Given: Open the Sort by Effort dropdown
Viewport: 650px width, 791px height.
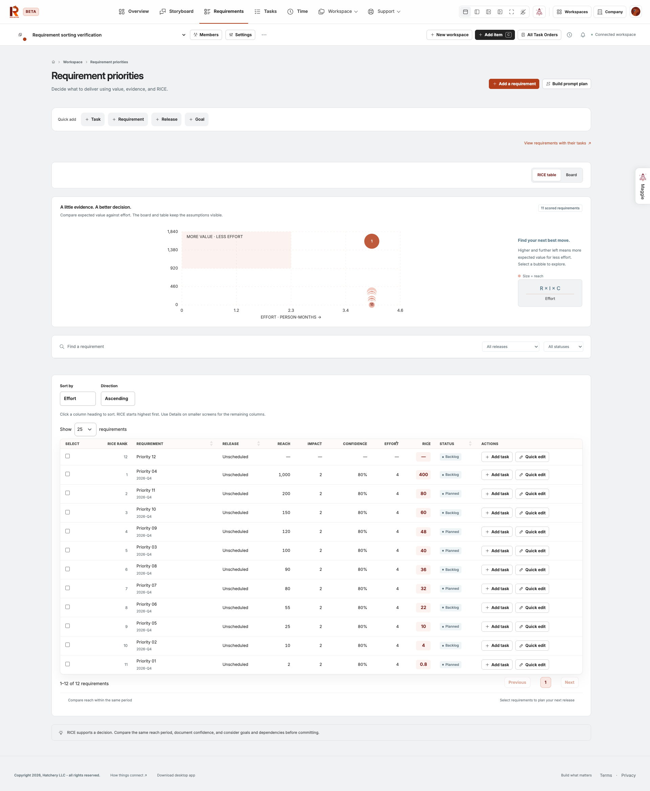Looking at the screenshot, I should point(78,399).
